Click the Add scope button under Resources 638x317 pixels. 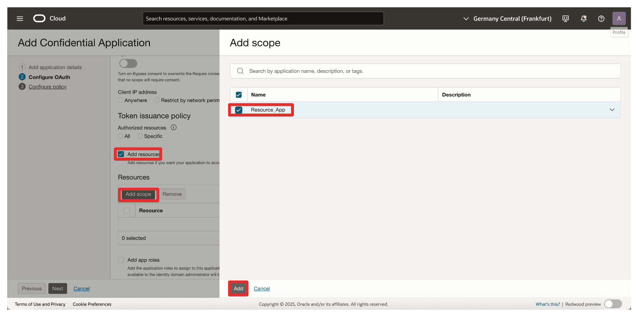[x=138, y=194]
